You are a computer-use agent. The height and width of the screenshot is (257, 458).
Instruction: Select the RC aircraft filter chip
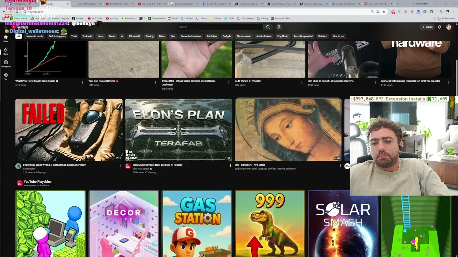click(134, 36)
